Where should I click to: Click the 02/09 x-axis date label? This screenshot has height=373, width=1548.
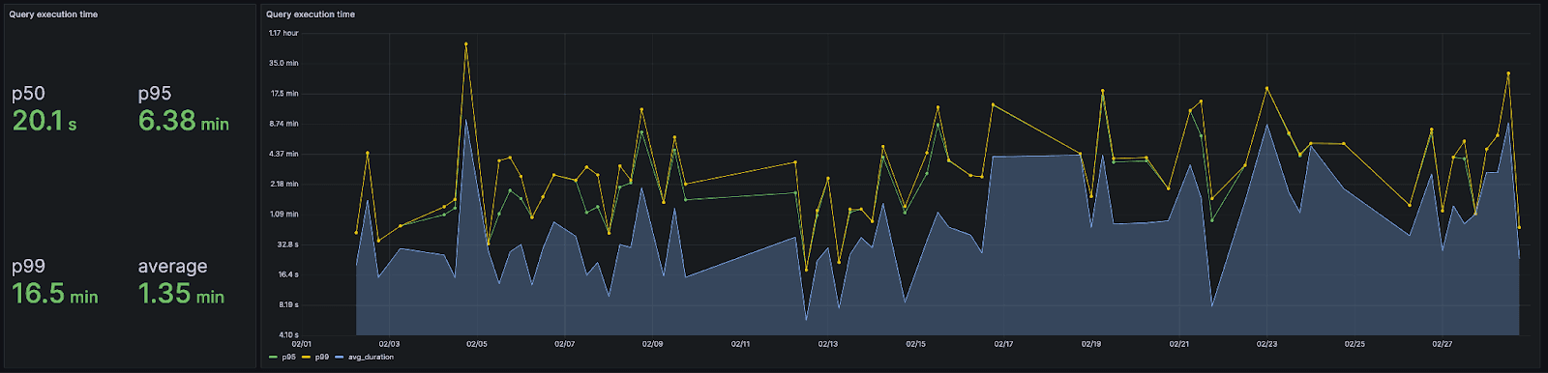pyautogui.click(x=653, y=344)
